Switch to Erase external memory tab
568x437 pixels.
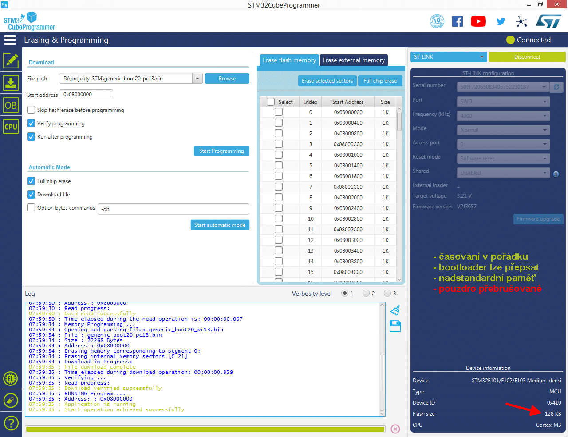tap(354, 60)
